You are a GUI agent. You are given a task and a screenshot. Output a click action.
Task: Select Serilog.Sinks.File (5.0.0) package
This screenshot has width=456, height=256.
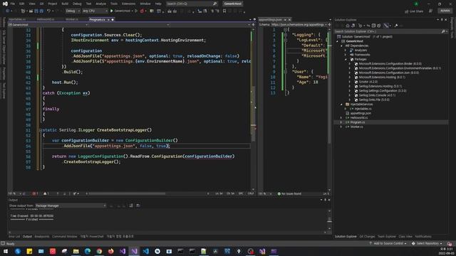point(373,100)
